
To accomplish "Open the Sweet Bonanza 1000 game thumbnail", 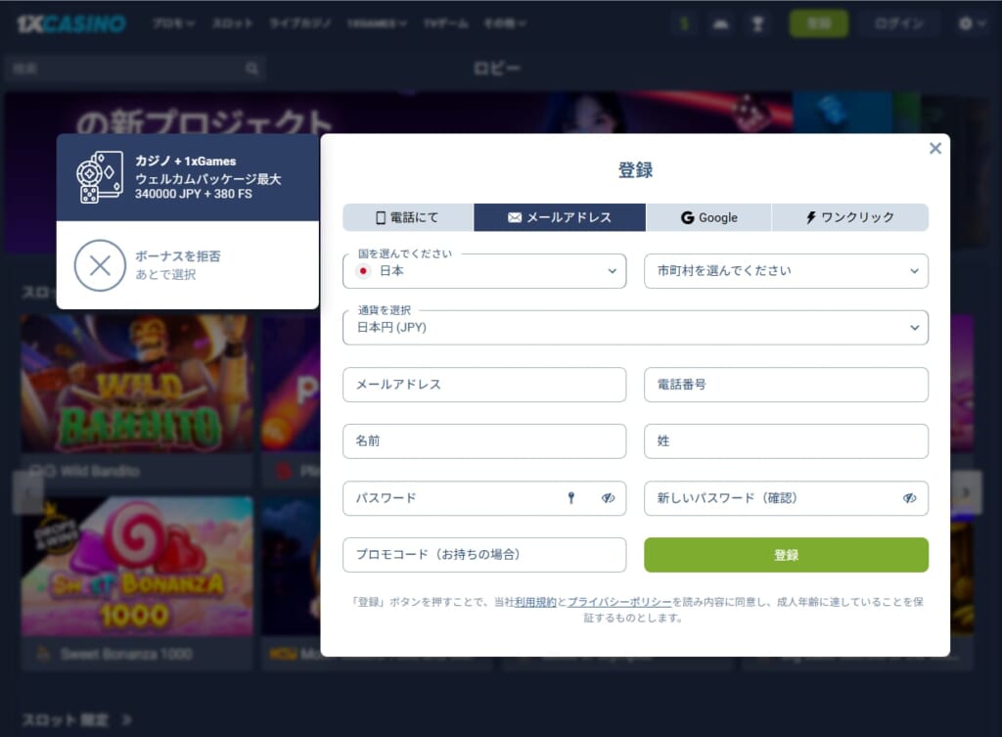I will [x=137, y=567].
